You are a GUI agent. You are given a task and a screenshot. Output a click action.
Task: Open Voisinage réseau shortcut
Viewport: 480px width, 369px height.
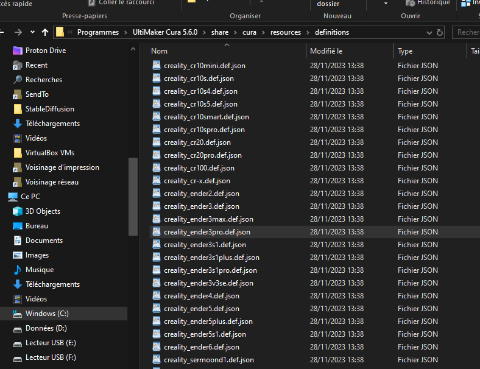(x=52, y=182)
